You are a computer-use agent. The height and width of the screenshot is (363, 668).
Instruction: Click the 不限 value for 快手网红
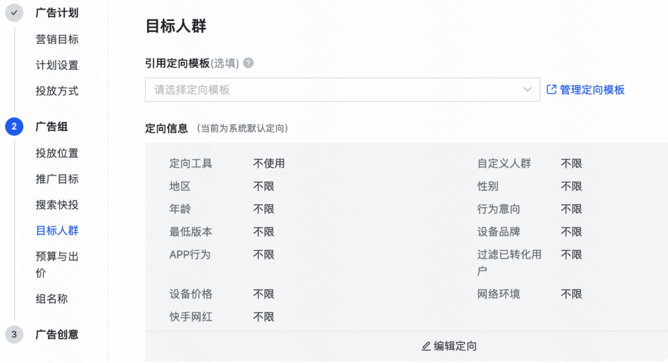tap(264, 317)
